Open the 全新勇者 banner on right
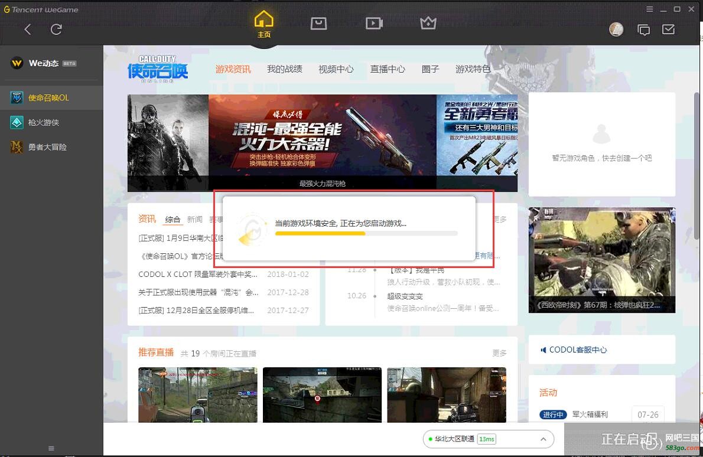This screenshot has height=457, width=703. tap(477, 143)
